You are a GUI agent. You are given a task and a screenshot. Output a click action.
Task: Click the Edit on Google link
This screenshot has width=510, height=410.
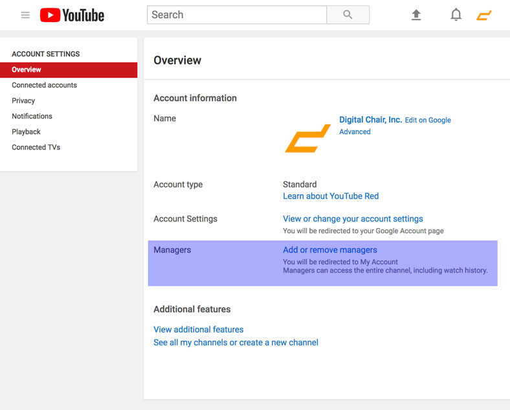point(428,120)
